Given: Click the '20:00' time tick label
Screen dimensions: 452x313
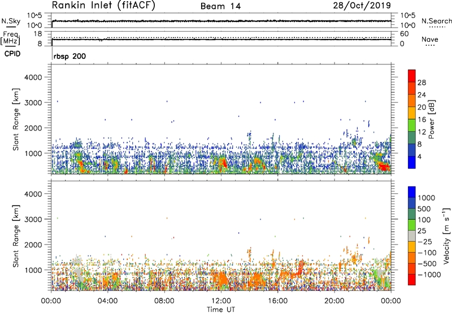Looking at the screenshot, I should (334, 301).
